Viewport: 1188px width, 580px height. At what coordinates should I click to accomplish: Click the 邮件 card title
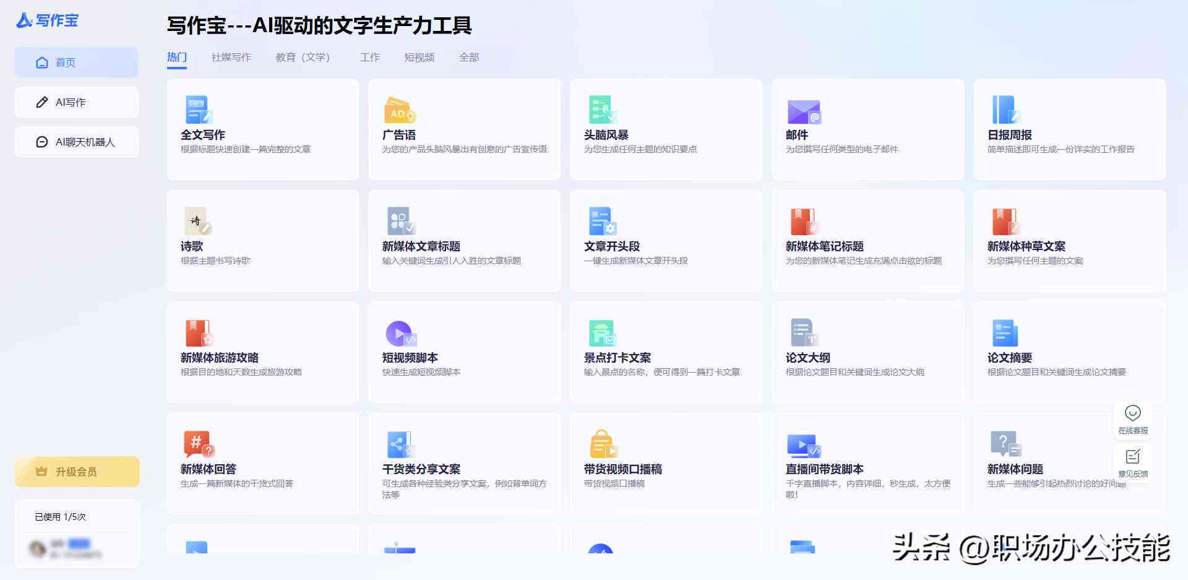pos(797,135)
